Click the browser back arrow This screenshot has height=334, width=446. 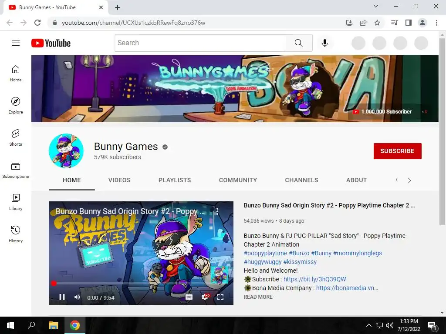coord(10,23)
